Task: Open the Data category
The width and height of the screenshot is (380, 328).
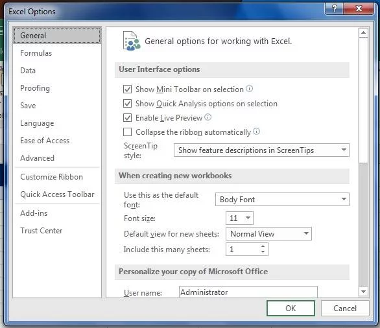Action: pyautogui.click(x=57, y=71)
